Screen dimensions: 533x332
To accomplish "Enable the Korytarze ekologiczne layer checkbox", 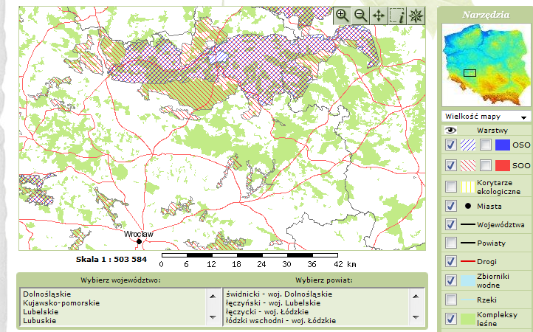I will (x=451, y=187).
